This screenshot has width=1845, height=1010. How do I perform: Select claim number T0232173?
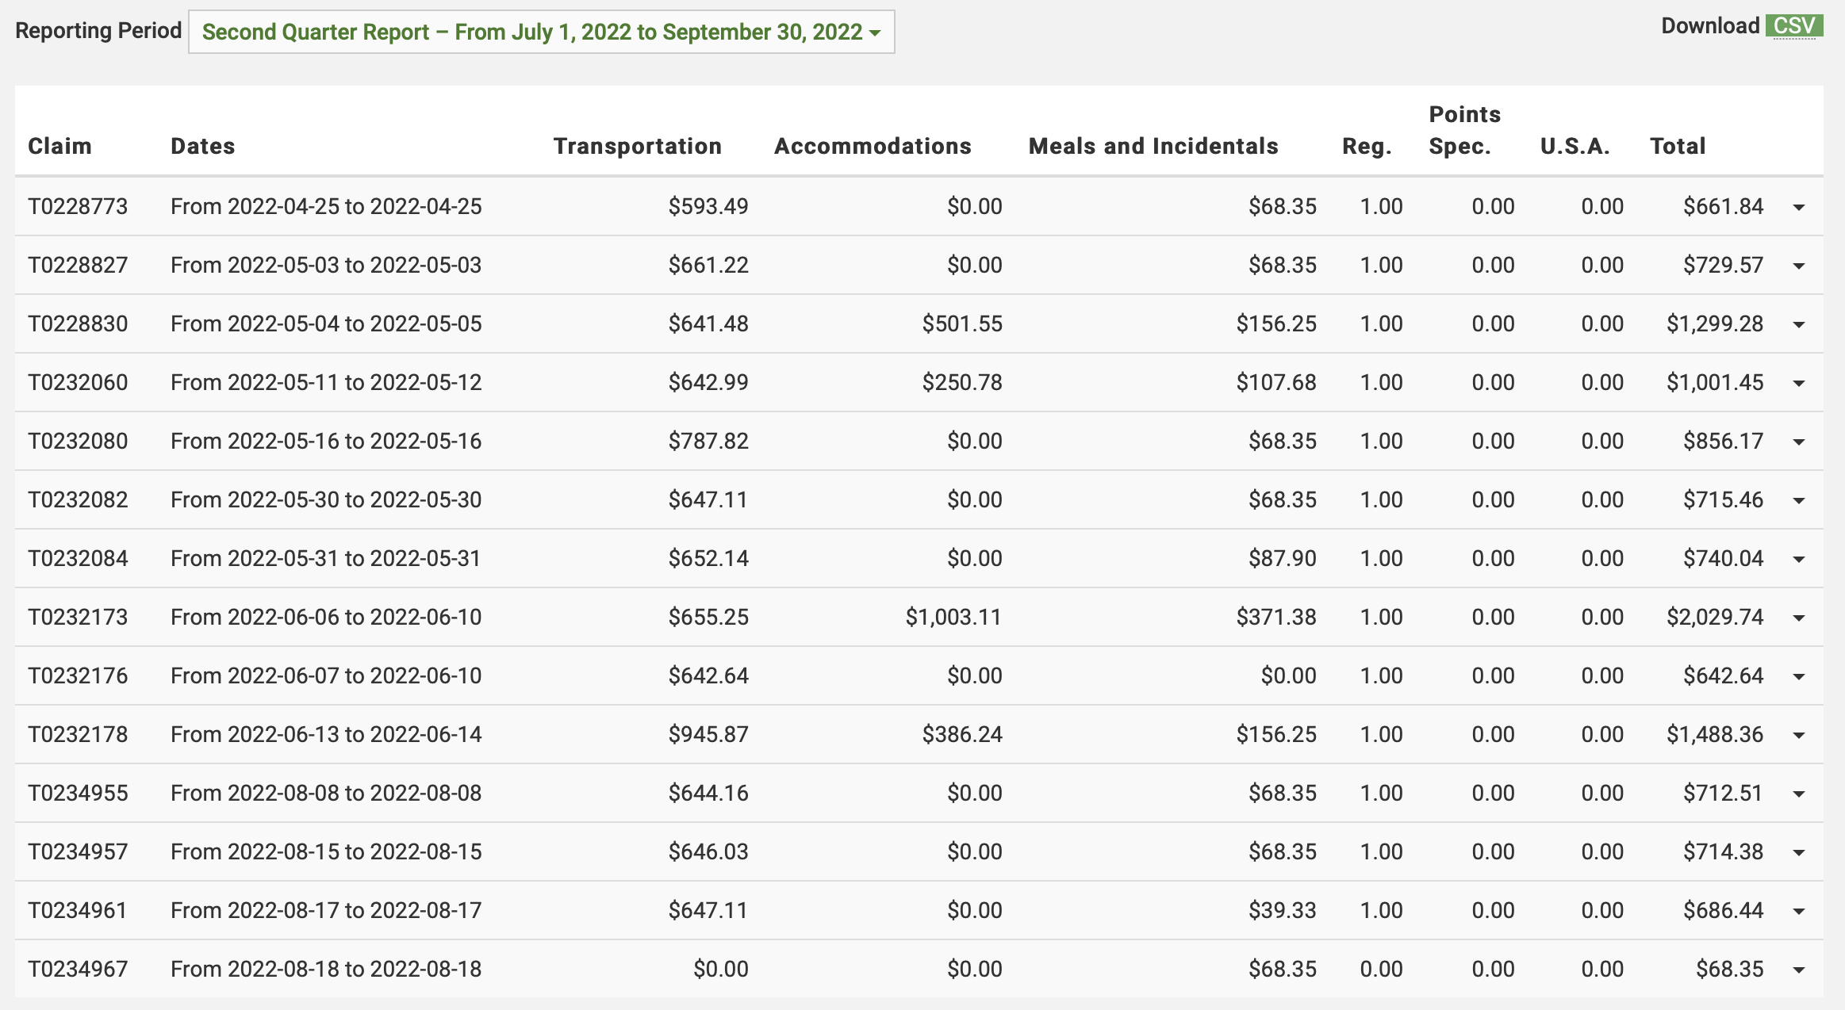coord(78,617)
